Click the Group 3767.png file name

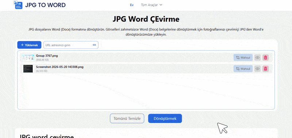point(47,56)
